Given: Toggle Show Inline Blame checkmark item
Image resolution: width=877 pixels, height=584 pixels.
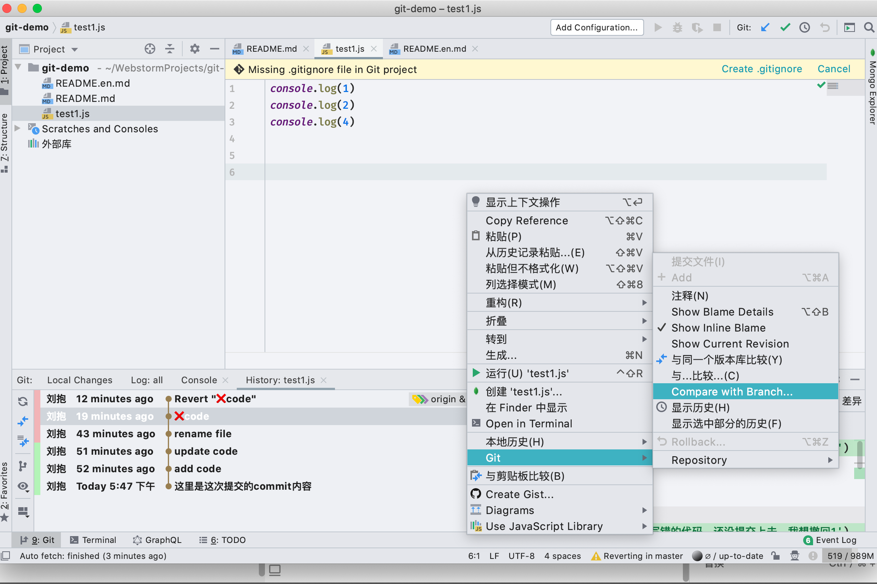Looking at the screenshot, I should click(746, 328).
